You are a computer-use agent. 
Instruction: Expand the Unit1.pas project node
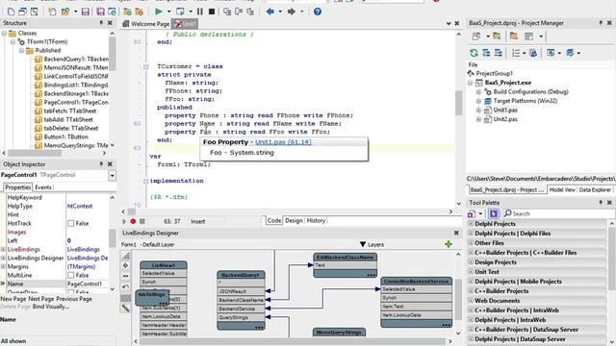pos(478,111)
